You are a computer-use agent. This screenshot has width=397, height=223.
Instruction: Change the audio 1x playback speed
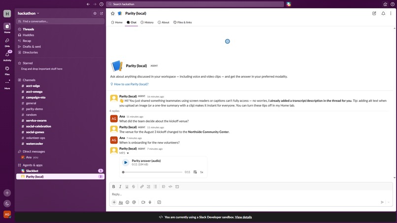tap(201, 172)
